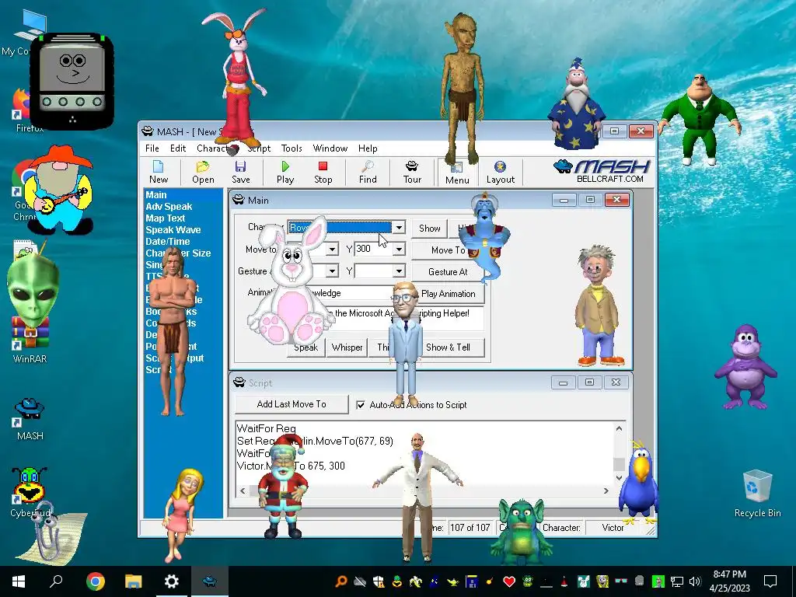Expand the Gesture at Y dropdown arrow

pos(399,271)
